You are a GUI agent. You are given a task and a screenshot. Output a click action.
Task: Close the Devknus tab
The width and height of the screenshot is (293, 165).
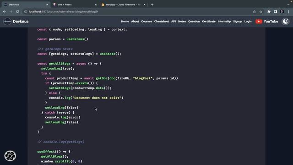click(x=47, y=5)
